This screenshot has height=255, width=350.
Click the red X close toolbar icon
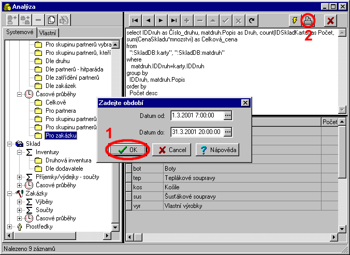[x=329, y=20]
